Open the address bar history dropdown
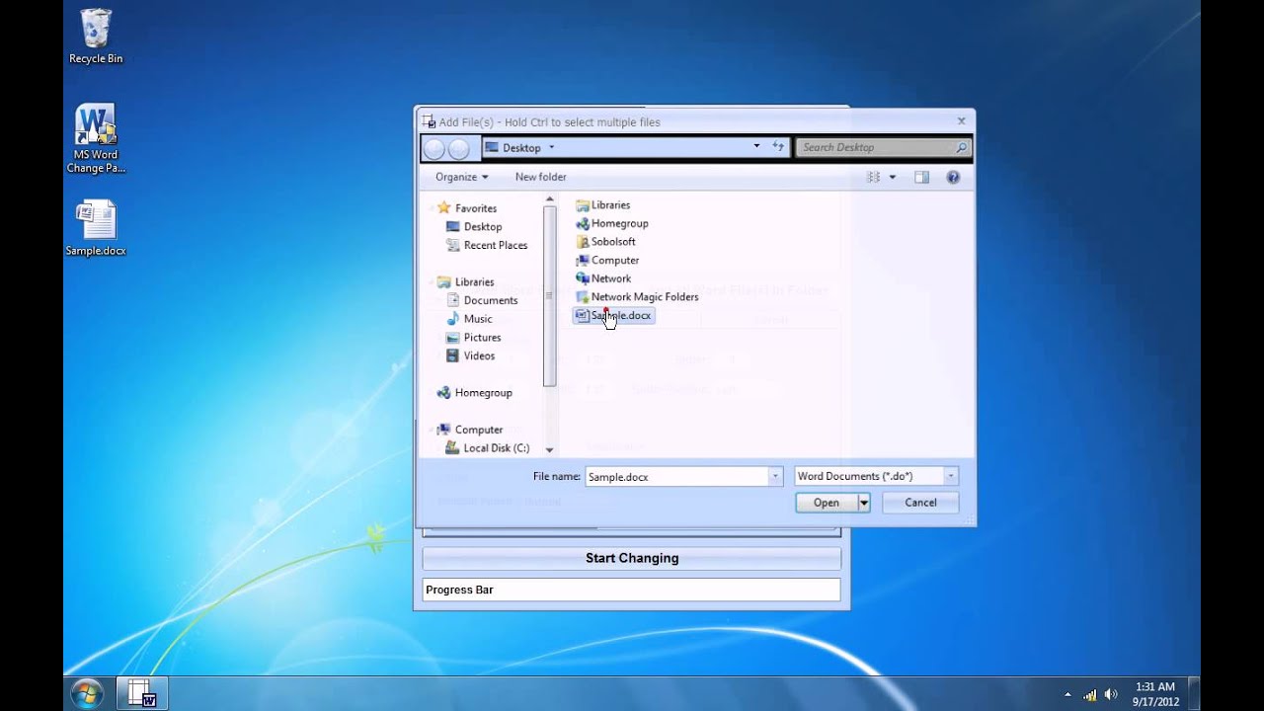This screenshot has width=1264, height=711. point(757,147)
